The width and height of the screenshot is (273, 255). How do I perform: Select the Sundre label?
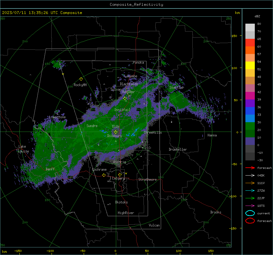click(92, 126)
